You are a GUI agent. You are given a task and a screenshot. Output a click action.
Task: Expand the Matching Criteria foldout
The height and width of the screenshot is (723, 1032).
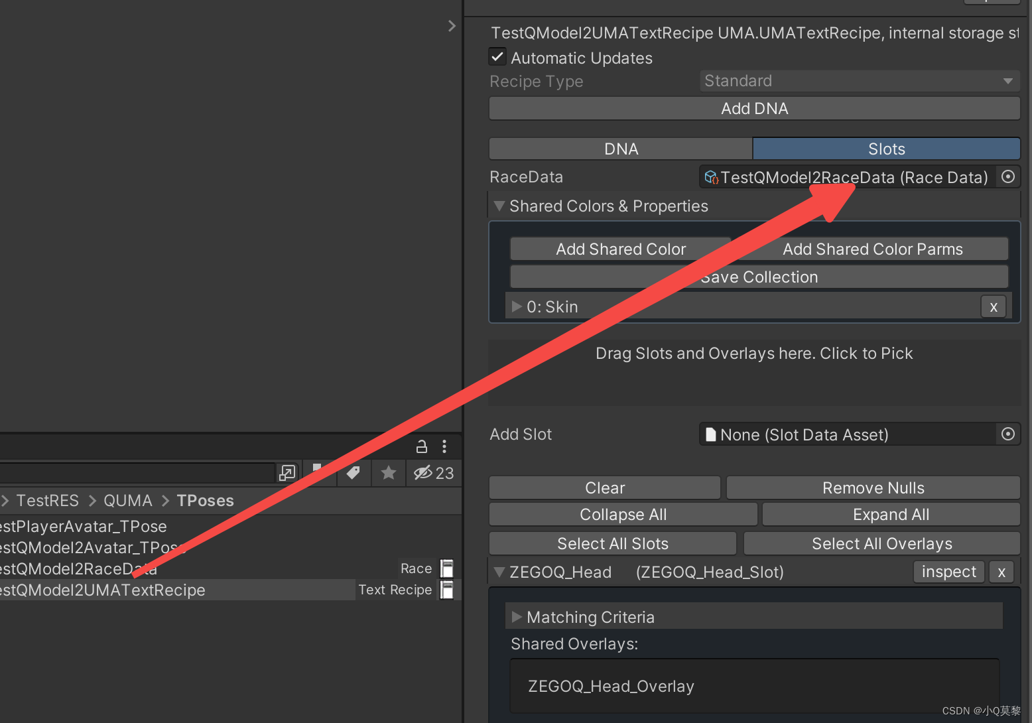517,616
